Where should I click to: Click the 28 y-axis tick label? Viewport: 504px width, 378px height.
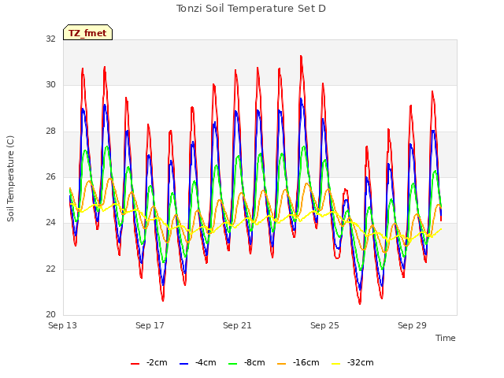coord(50,132)
